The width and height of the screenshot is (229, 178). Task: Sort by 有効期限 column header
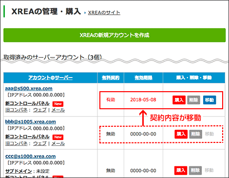click(143, 78)
